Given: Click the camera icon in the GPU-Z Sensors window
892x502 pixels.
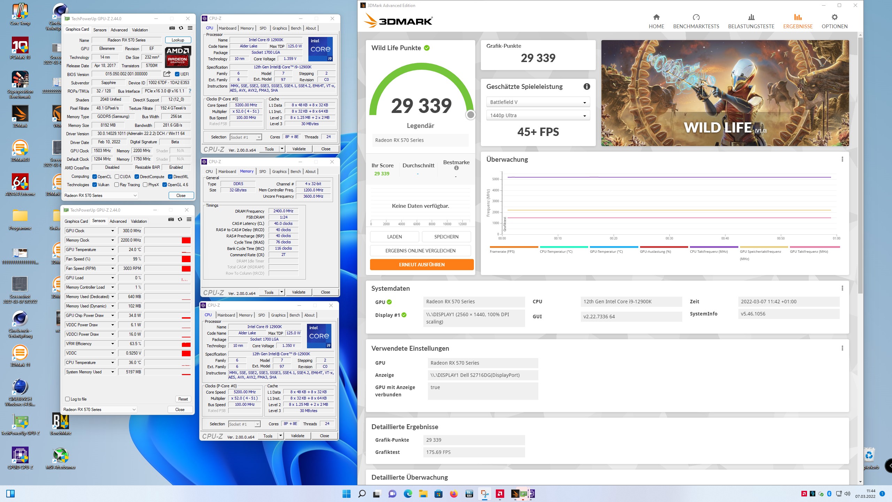Looking at the screenshot, I should (x=171, y=220).
